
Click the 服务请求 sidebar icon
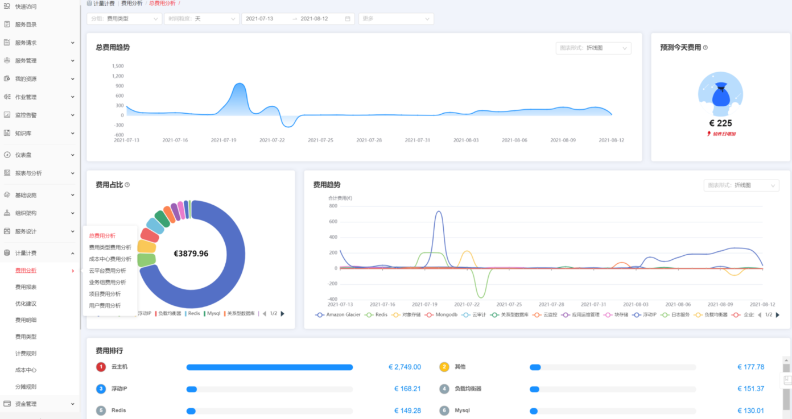[7, 43]
